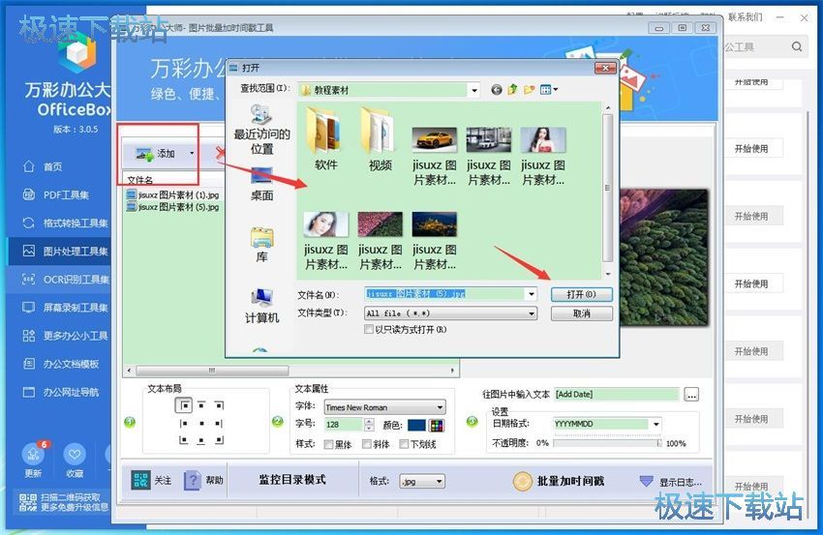Select jisuxz 图片素材 (1).jpg in the file list
Screen dimensions: 823x535
pos(173,194)
